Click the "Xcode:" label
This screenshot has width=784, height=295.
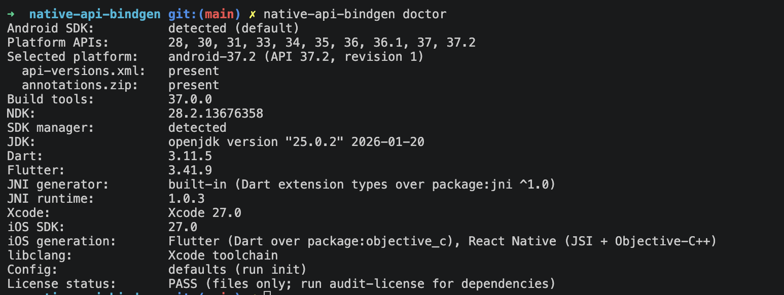point(28,213)
